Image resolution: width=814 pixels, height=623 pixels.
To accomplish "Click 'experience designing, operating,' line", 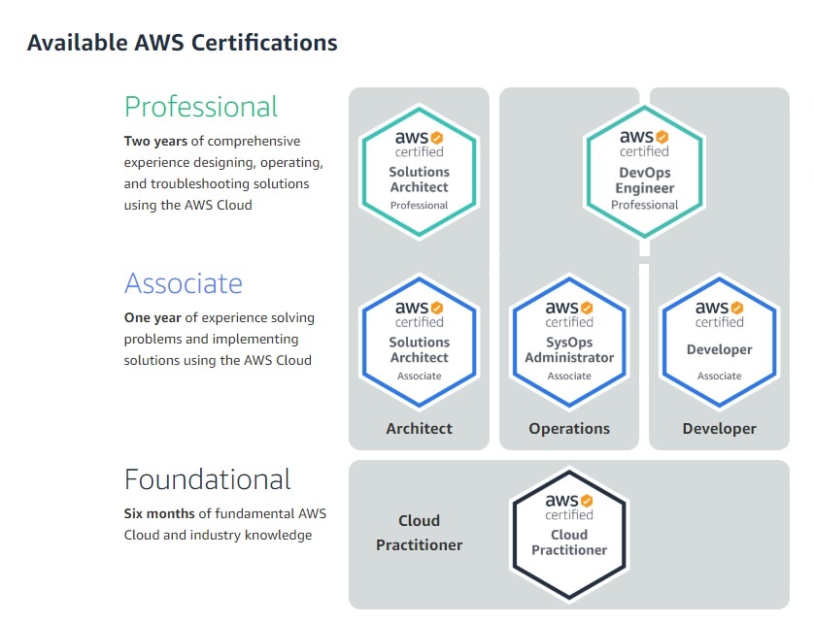I will tap(223, 163).
